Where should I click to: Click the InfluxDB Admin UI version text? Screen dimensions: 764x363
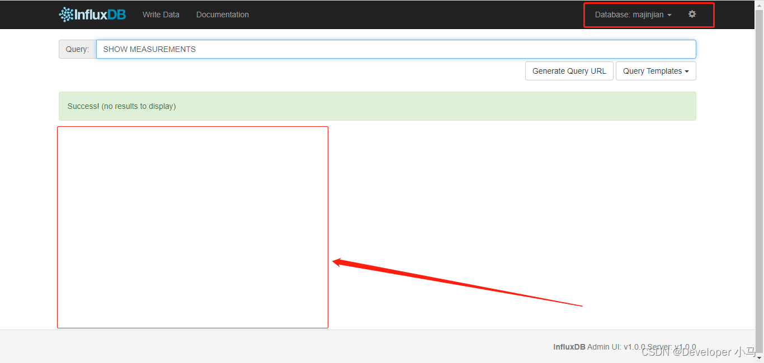pyautogui.click(x=625, y=347)
